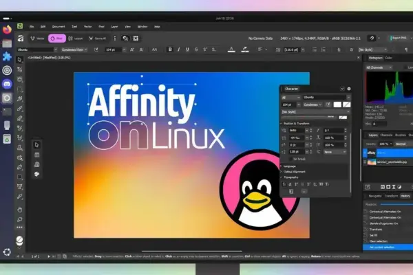Open Discord from the dock

pyautogui.click(x=7, y=84)
